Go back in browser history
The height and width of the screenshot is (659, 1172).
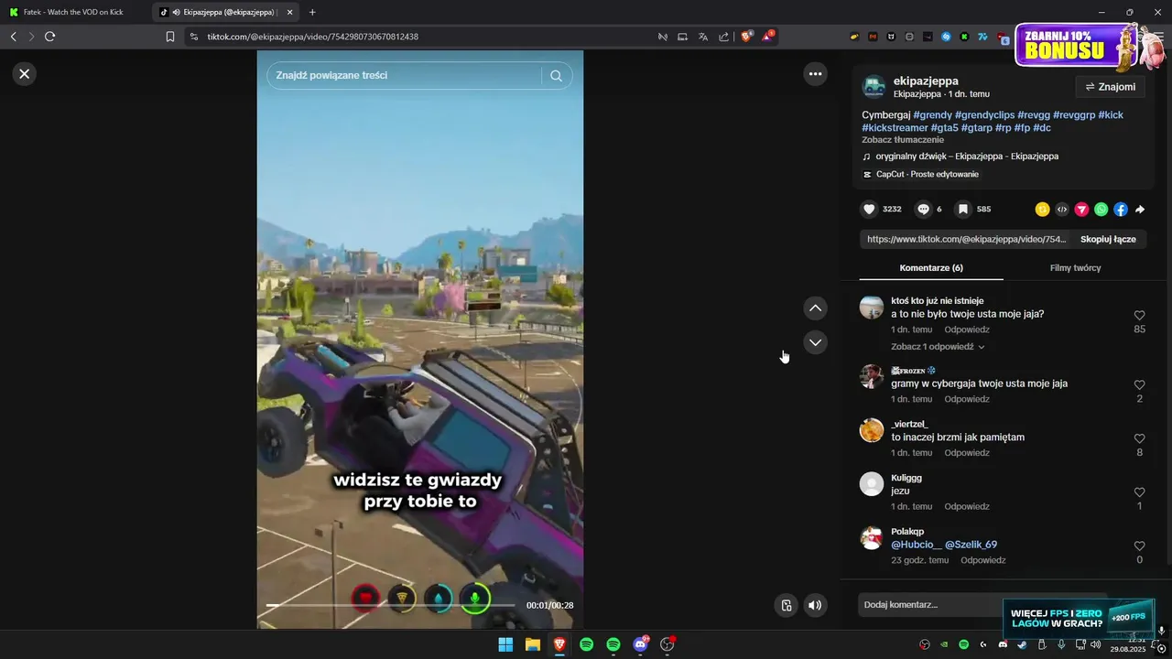point(13,37)
